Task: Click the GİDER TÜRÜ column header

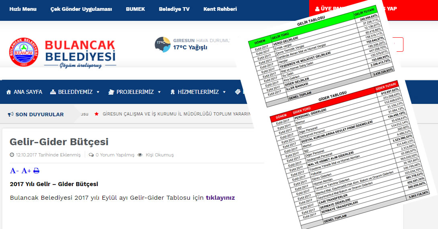Action: [x=302, y=111]
